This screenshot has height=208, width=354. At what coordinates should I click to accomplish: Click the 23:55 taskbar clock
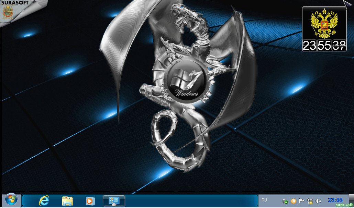335,200
